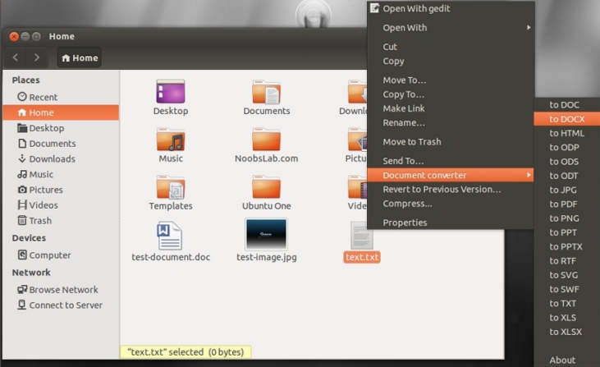Convert to DOCX in the submenu
600x367 pixels.
point(567,119)
